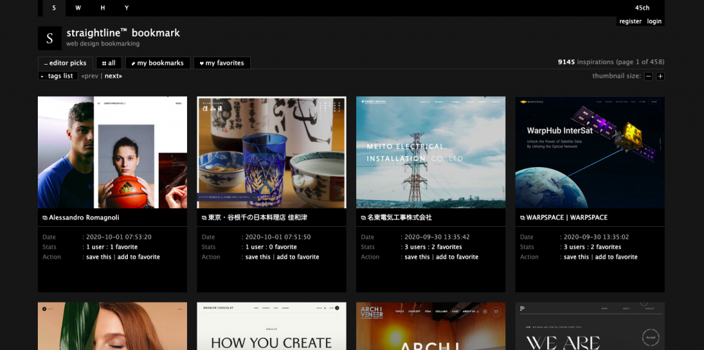Image resolution: width=704 pixels, height=350 pixels.
Task: Open the WE ARE dark thumbnail
Action: tap(590, 326)
